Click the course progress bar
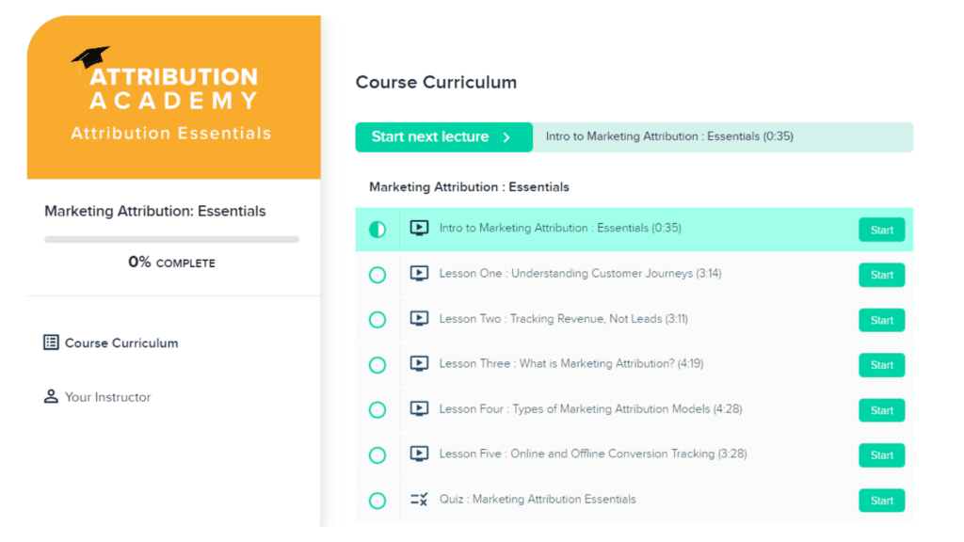 pos(171,240)
